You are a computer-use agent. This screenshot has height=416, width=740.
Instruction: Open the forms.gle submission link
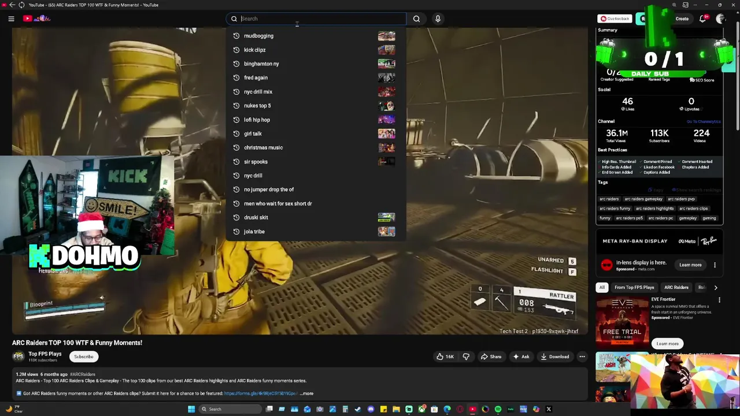coord(261,393)
